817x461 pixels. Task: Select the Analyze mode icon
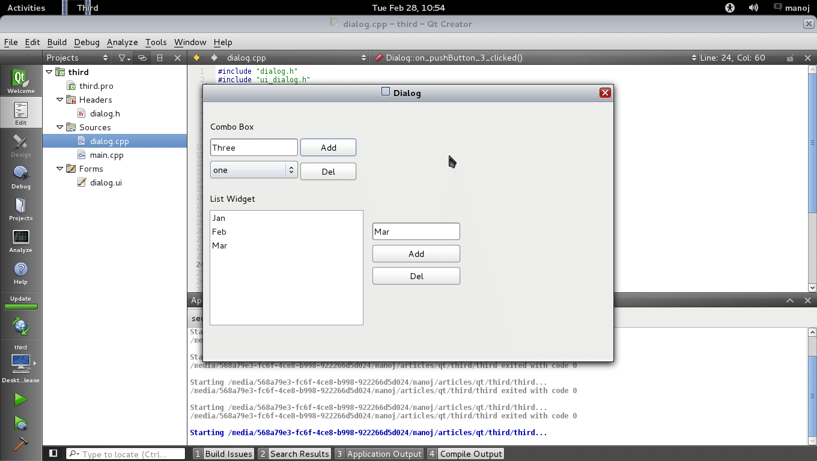coord(20,241)
